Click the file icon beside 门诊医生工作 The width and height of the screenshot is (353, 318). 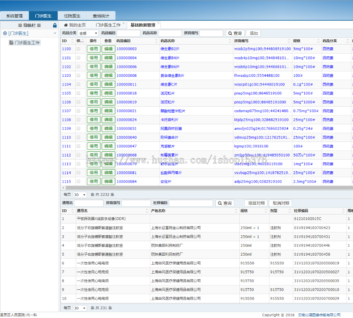pyautogui.click(x=11, y=42)
